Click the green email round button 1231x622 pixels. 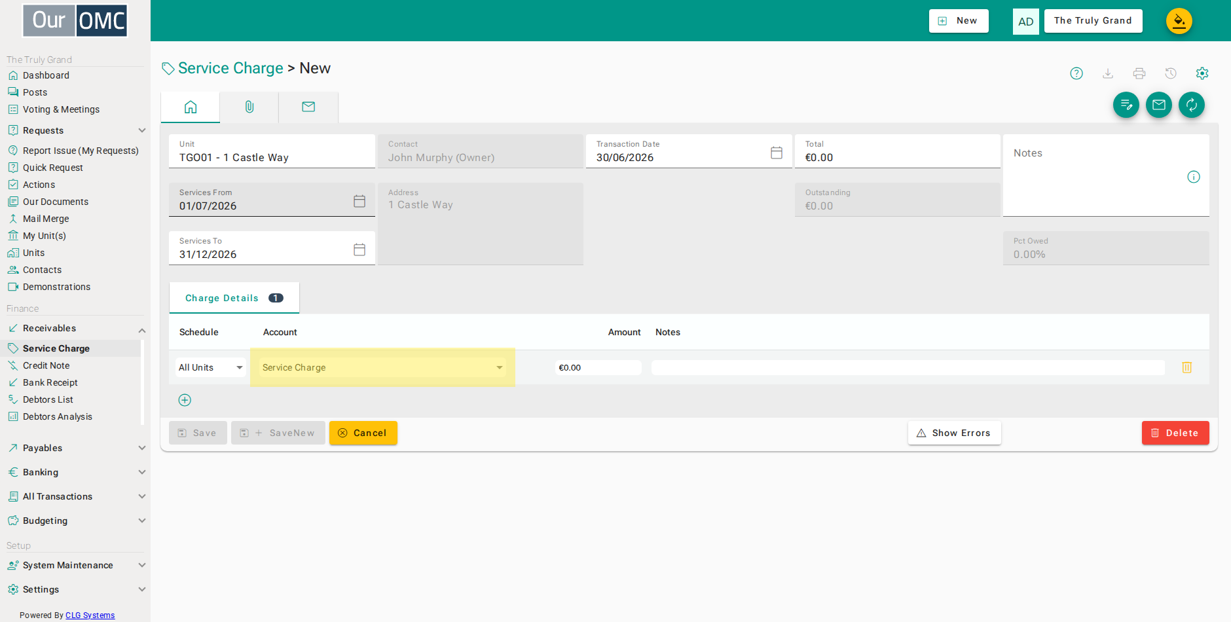point(1159,105)
